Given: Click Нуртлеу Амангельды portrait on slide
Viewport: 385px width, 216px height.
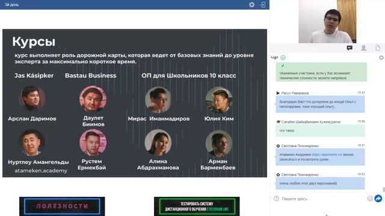Looking at the screenshot, I should (x=32, y=143).
